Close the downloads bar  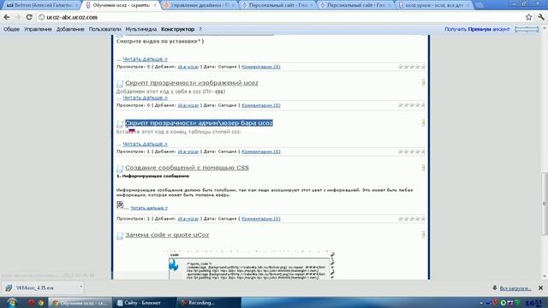tap(540, 288)
